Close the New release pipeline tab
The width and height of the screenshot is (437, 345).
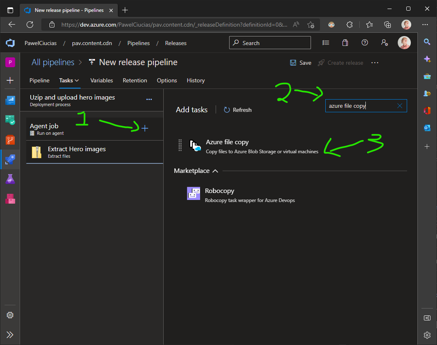pos(111,10)
